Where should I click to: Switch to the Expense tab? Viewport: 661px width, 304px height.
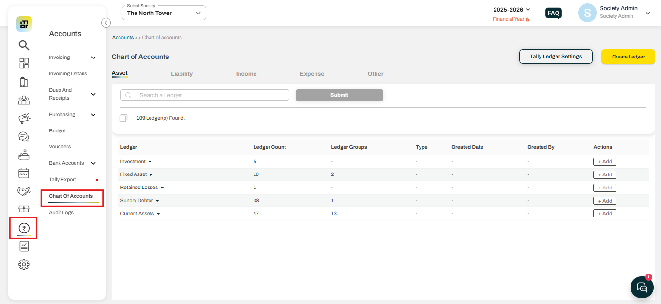tap(312, 74)
